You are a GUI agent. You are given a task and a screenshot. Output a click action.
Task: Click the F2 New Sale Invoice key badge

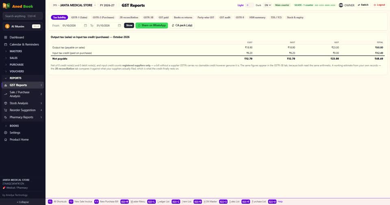(x=71, y=201)
